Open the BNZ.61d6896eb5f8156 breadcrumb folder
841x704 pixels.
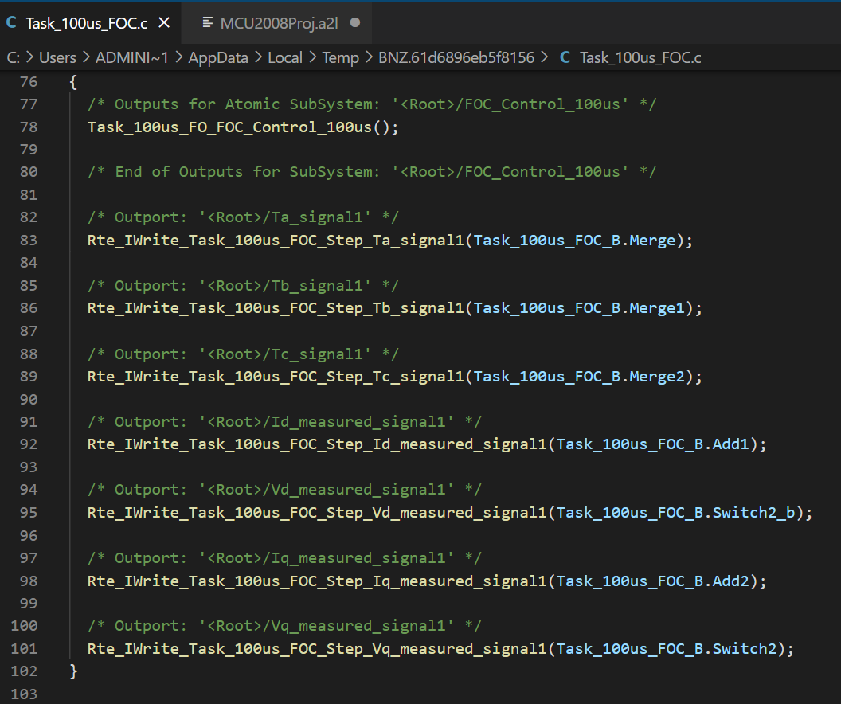[456, 57]
